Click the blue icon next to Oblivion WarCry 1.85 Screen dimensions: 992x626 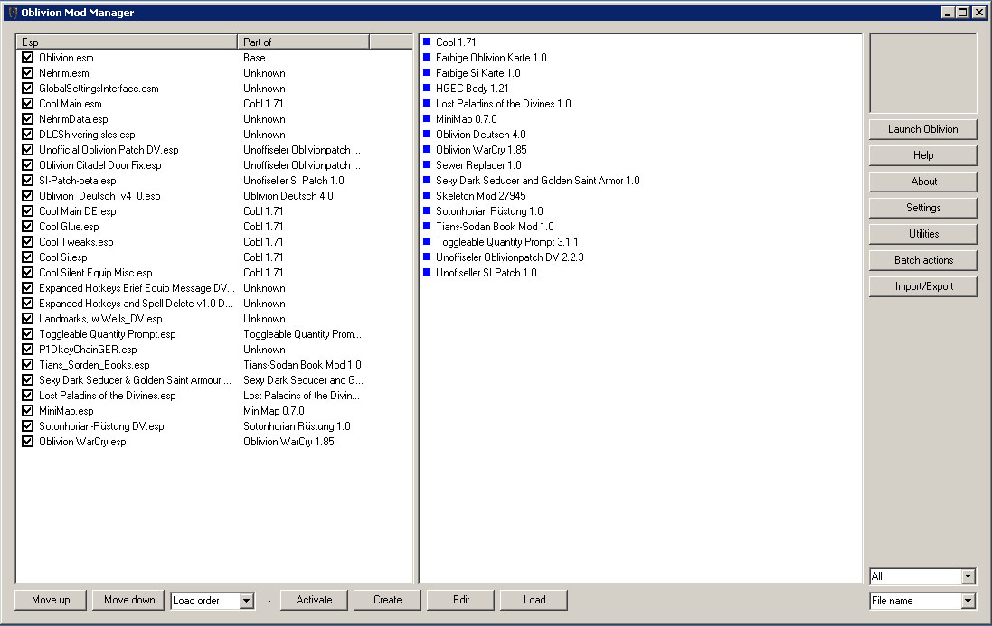pos(427,150)
